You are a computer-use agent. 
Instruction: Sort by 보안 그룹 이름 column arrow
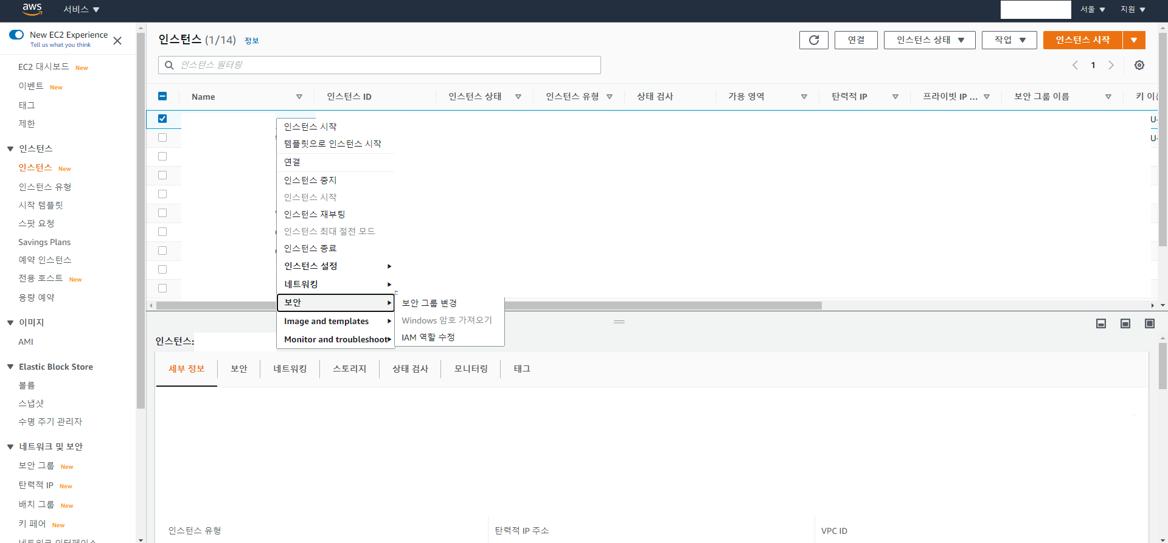[x=1108, y=97]
